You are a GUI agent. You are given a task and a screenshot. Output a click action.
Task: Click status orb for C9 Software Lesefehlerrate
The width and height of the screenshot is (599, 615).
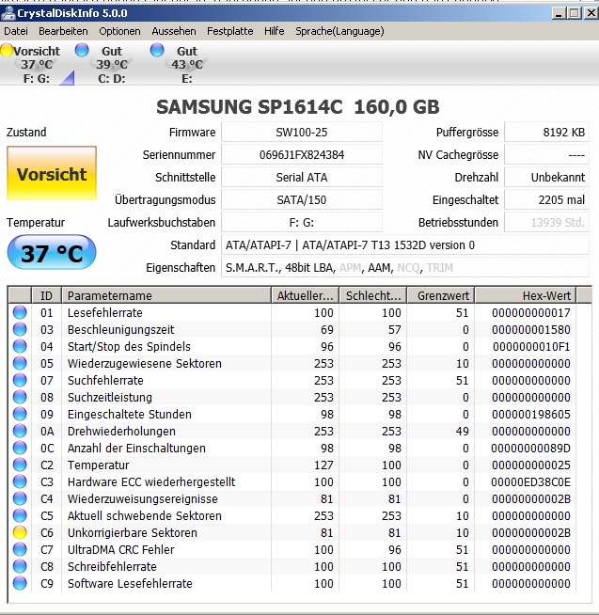coord(20,583)
